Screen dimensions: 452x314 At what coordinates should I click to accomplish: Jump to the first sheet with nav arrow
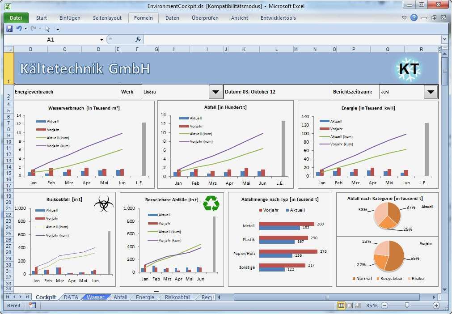(x=8, y=297)
